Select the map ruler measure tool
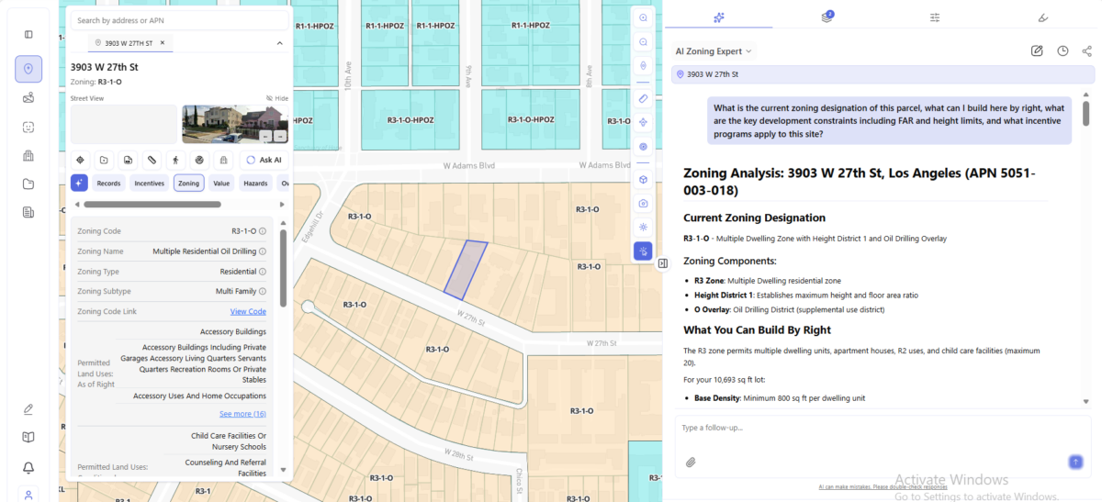The height and width of the screenshot is (502, 1102). [643, 98]
